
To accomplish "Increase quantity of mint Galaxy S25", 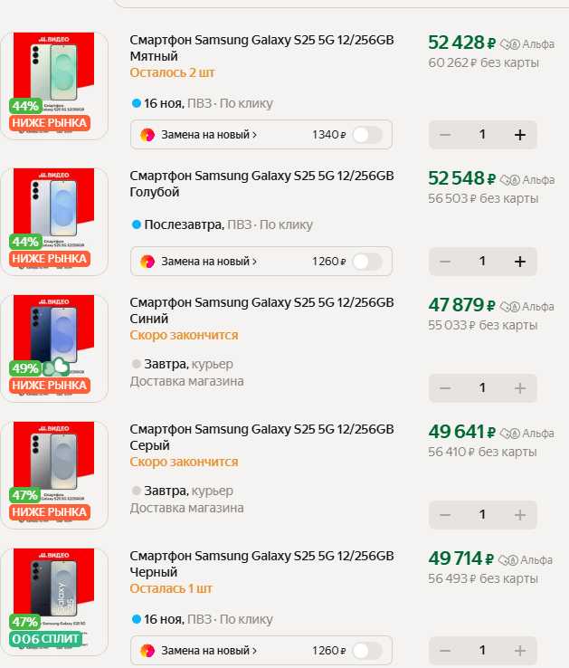I will [519, 135].
